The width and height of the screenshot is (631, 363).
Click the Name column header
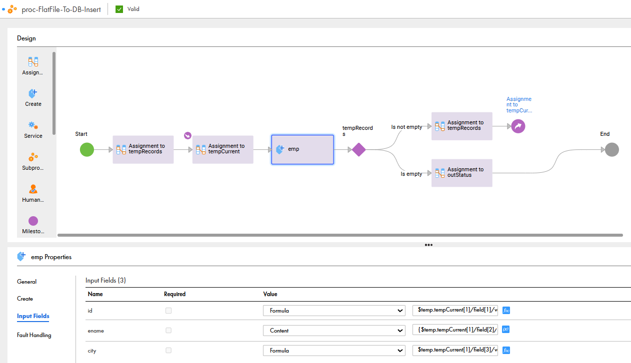95,294
